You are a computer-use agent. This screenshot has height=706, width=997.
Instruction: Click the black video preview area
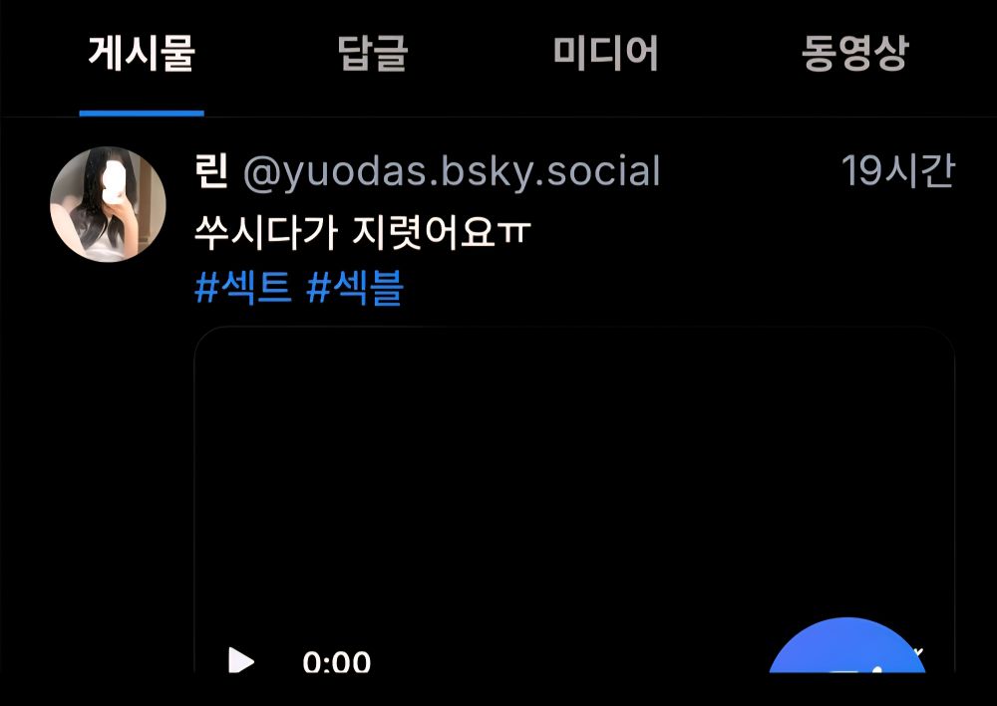click(573, 483)
